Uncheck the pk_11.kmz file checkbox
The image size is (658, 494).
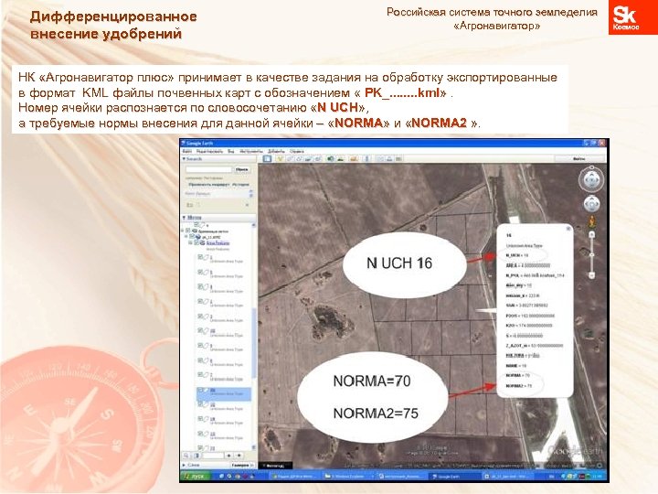click(x=192, y=237)
